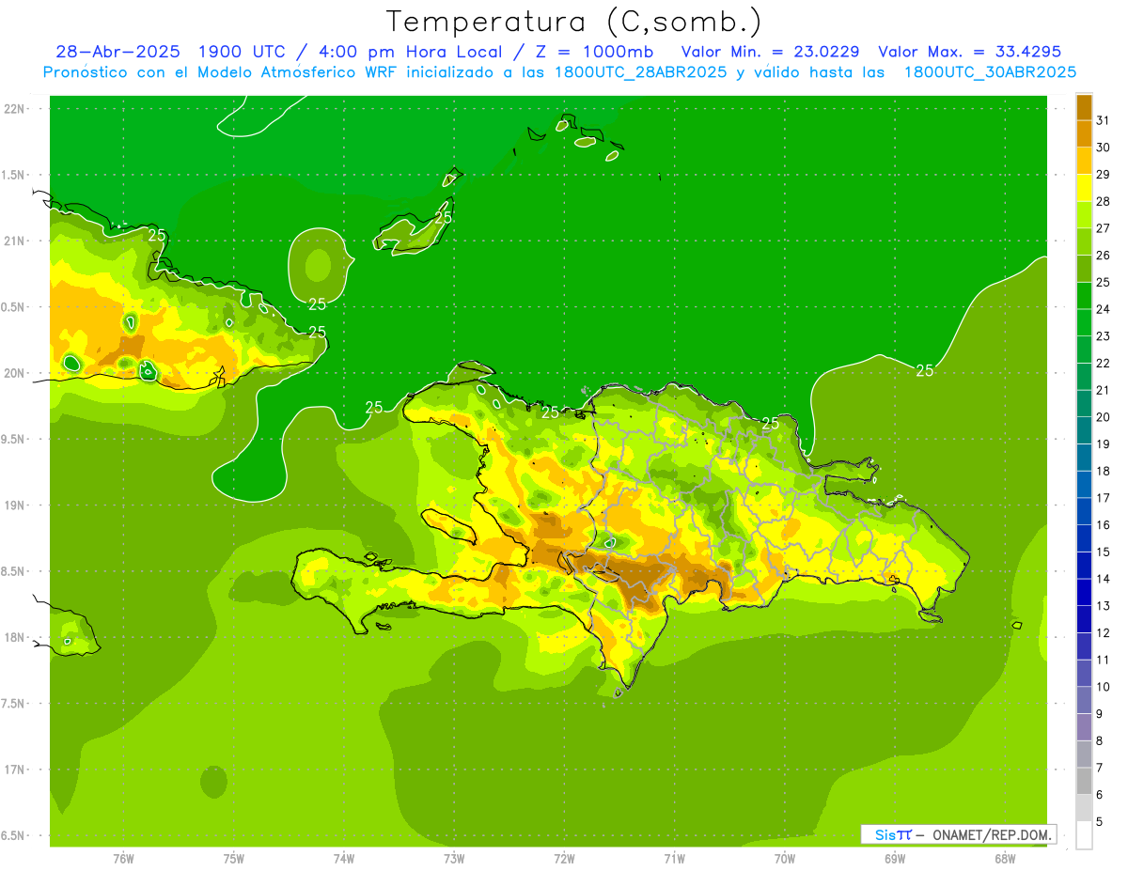Image resolution: width=1128 pixels, height=871 pixels.
Task: Click the '76W' longitude axis label
Action: 123,859
